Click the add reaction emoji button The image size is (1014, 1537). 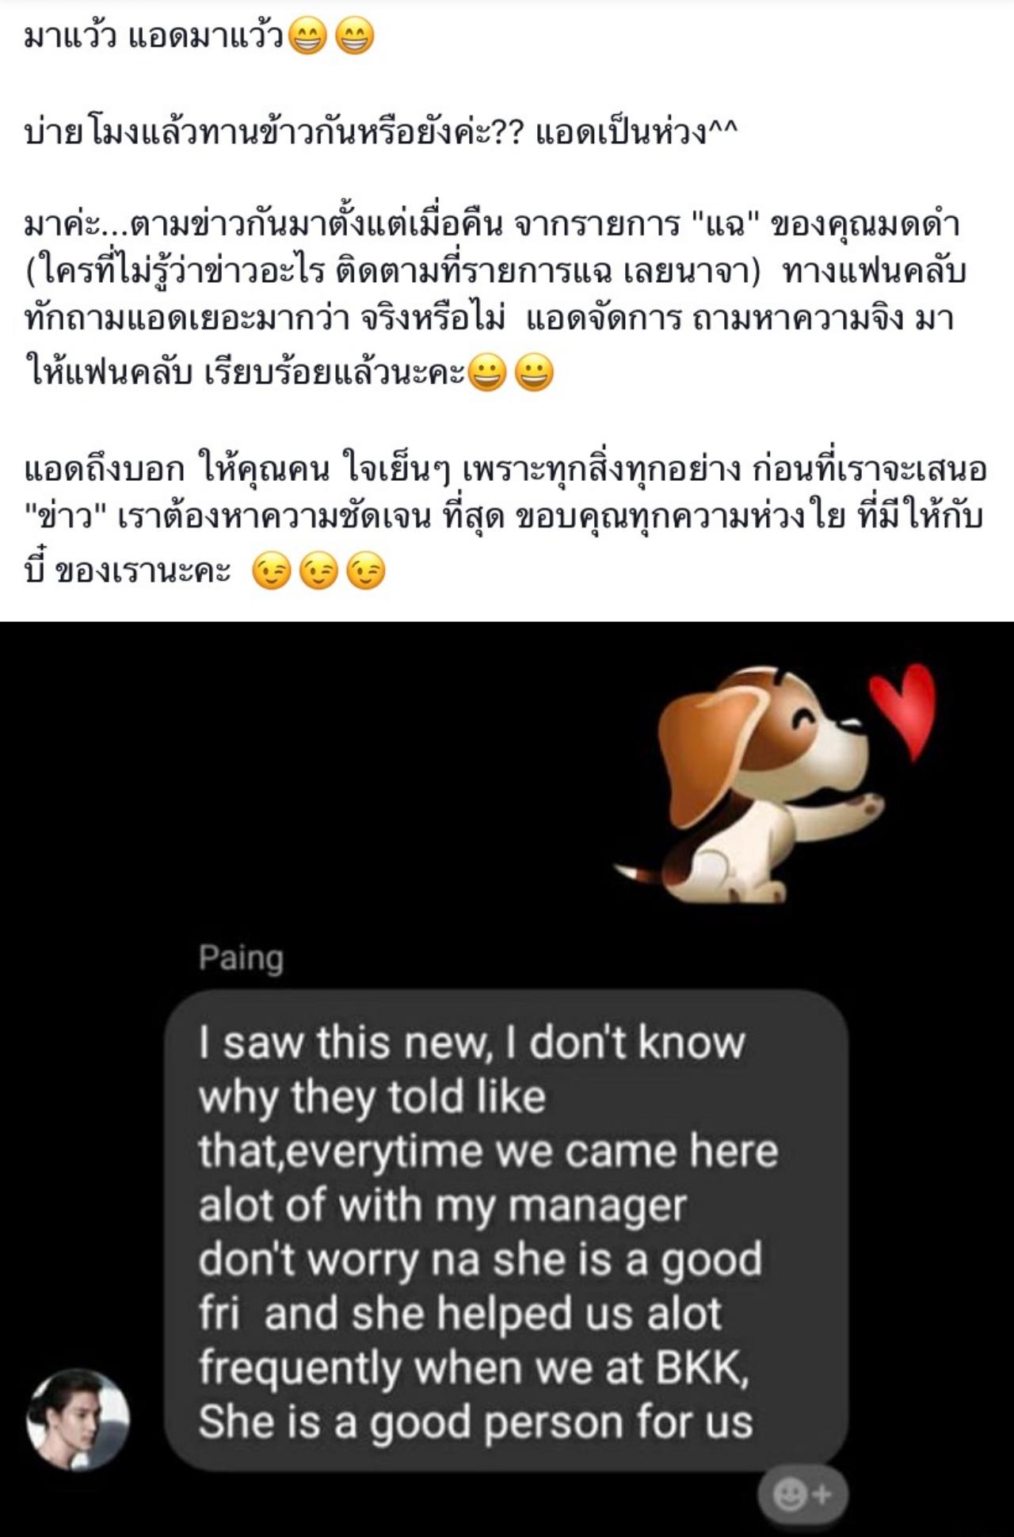coord(802,1494)
